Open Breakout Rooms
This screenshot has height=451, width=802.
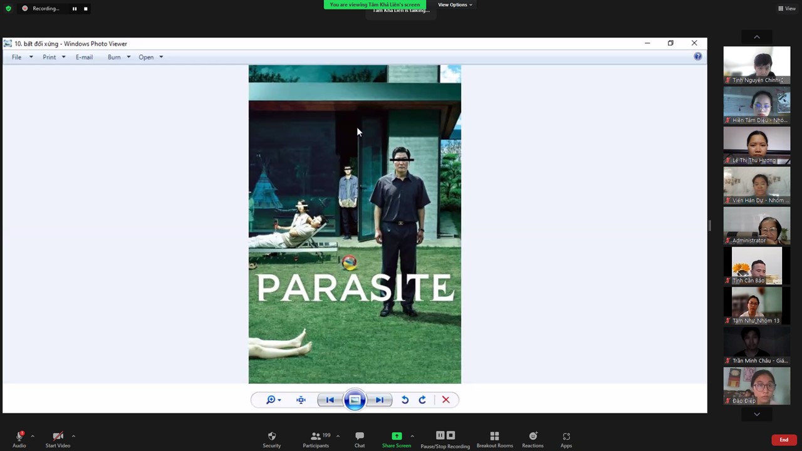click(x=494, y=439)
